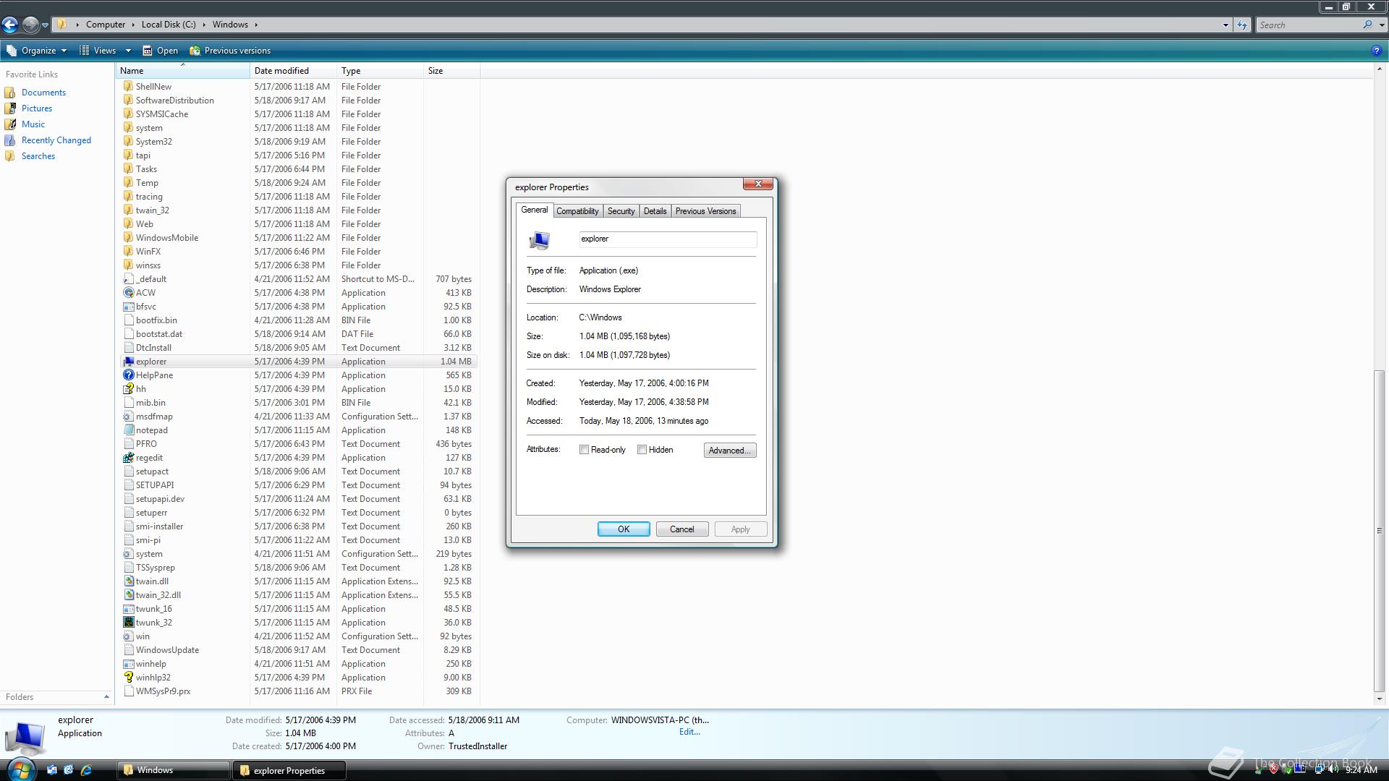Switch to the Compatibility tab
Image resolution: width=1389 pixels, height=781 pixels.
[x=577, y=211]
